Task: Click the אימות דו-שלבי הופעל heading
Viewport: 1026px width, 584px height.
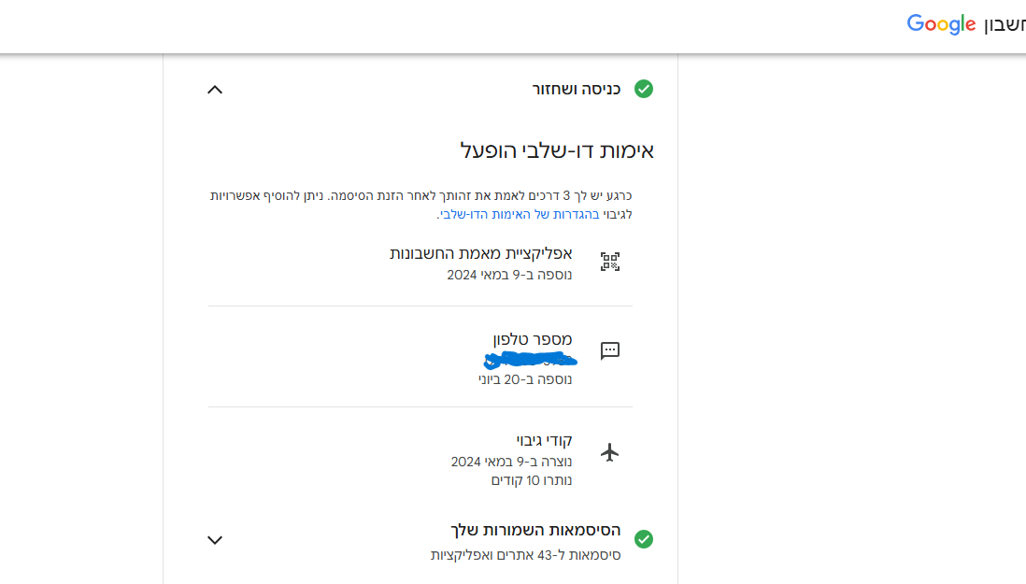Action: tap(557, 150)
